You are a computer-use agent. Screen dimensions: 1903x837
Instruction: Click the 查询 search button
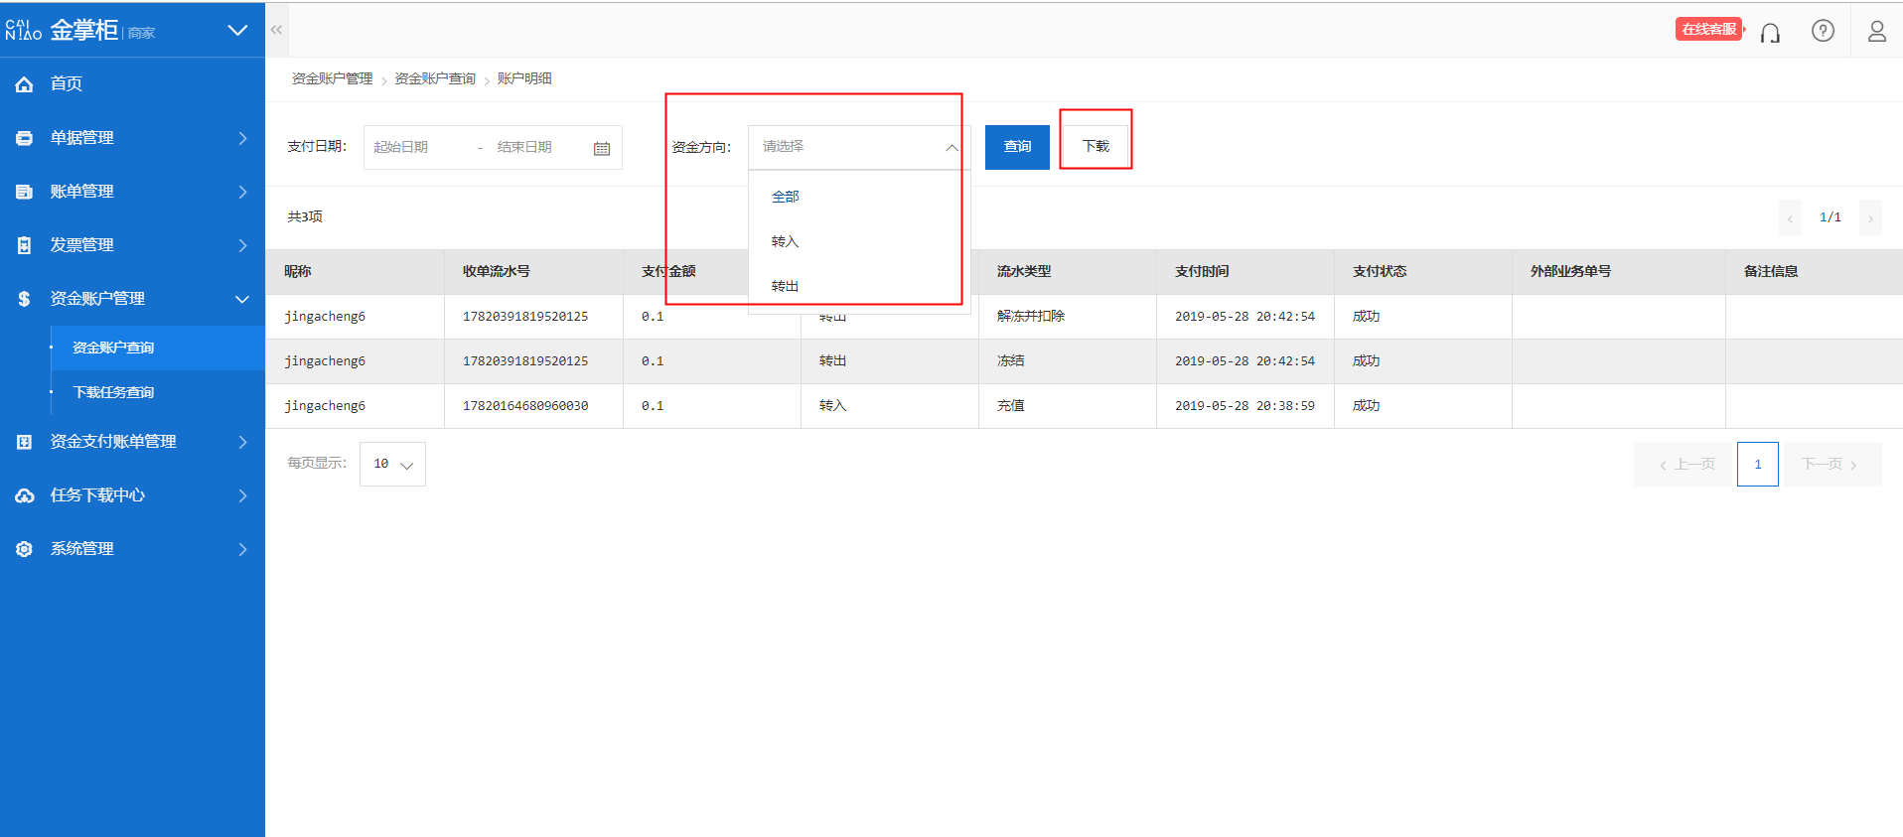tap(1017, 147)
